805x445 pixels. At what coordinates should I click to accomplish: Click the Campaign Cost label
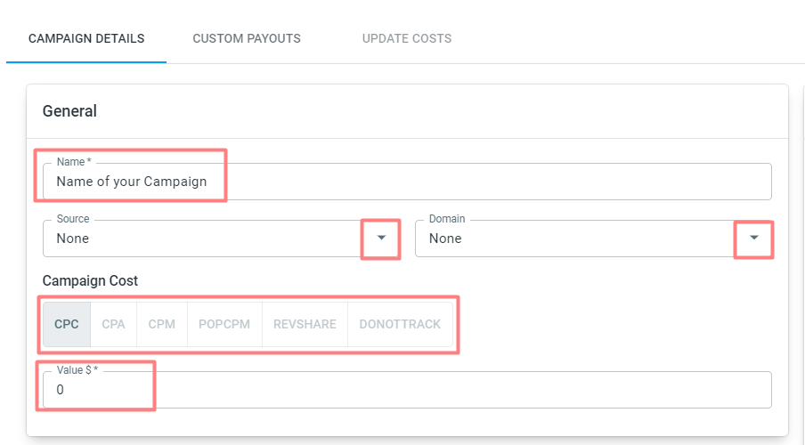[x=90, y=280]
